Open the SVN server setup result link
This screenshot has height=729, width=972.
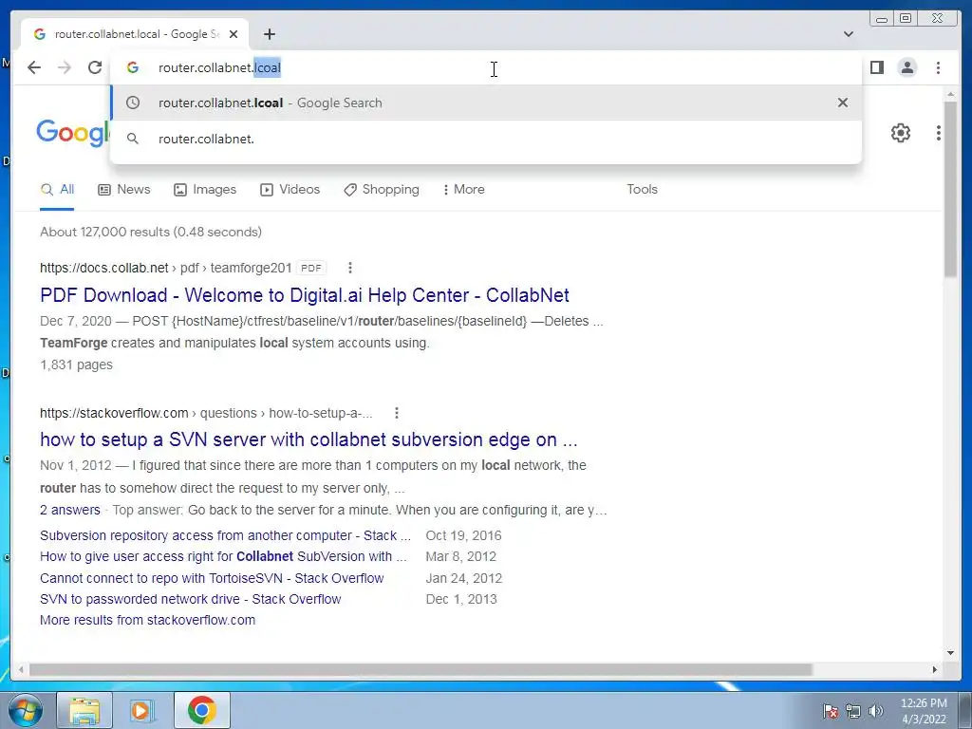(308, 439)
